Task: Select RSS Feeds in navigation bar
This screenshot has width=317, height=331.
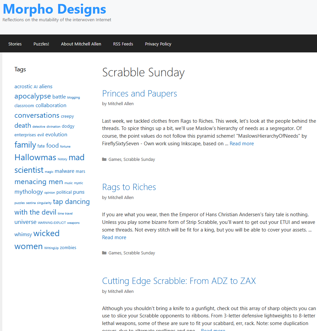Action: (123, 44)
